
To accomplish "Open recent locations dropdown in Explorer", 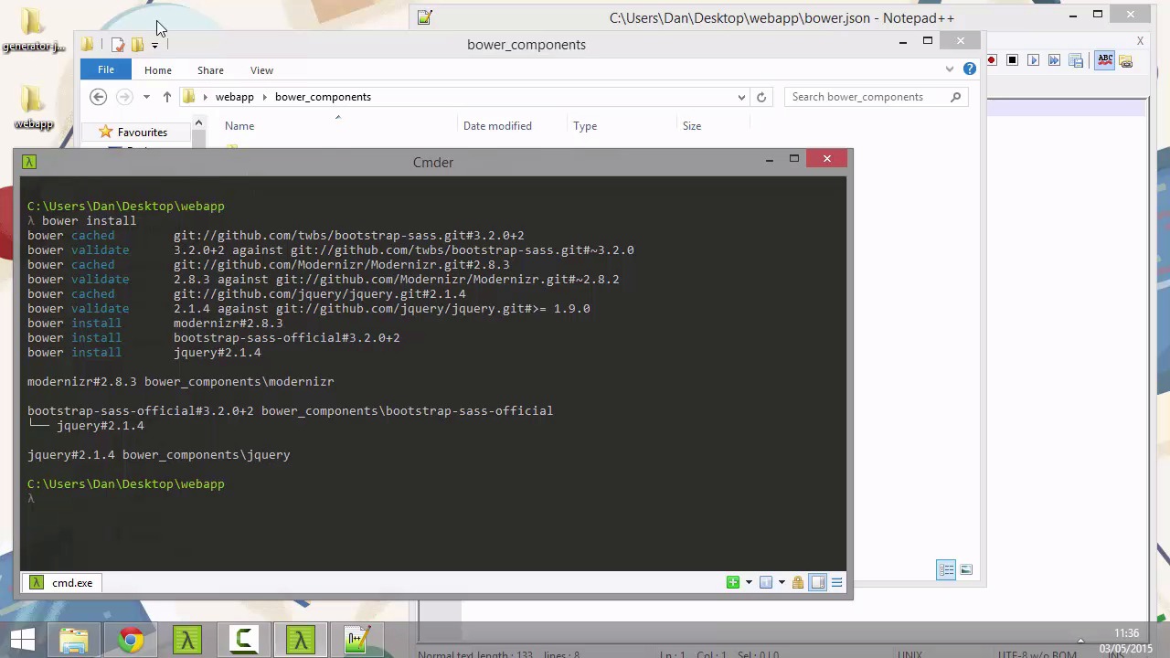I will 146,97.
